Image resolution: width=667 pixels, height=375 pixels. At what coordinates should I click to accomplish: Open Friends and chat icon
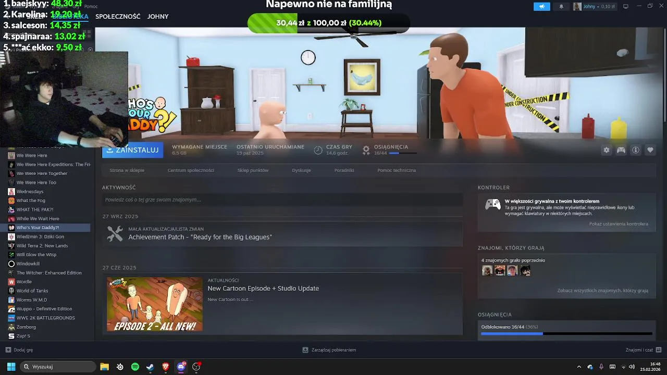click(x=659, y=350)
